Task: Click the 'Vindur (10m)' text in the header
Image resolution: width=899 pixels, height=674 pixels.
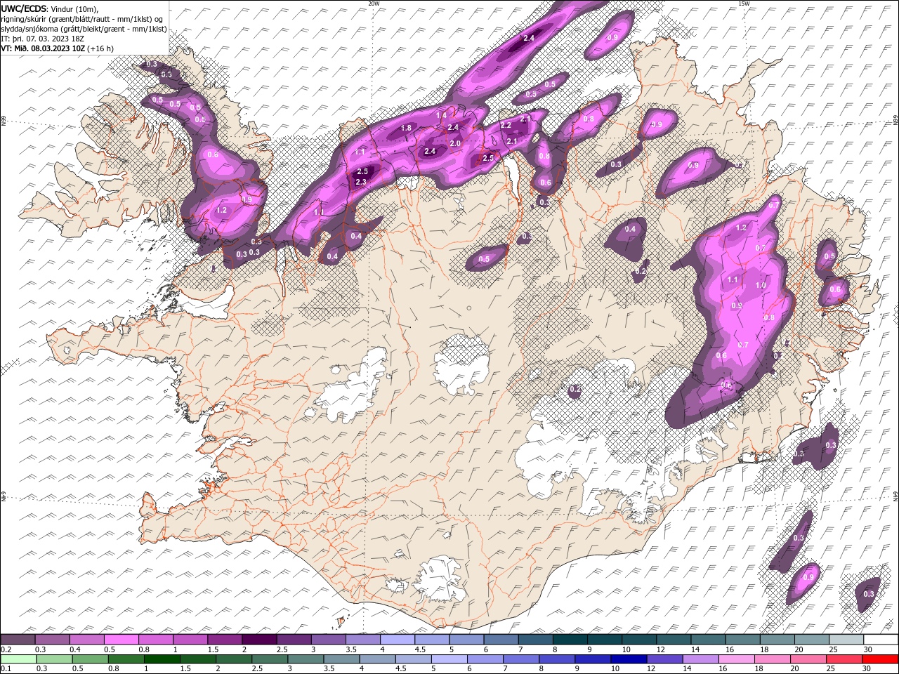Action: coord(74,8)
